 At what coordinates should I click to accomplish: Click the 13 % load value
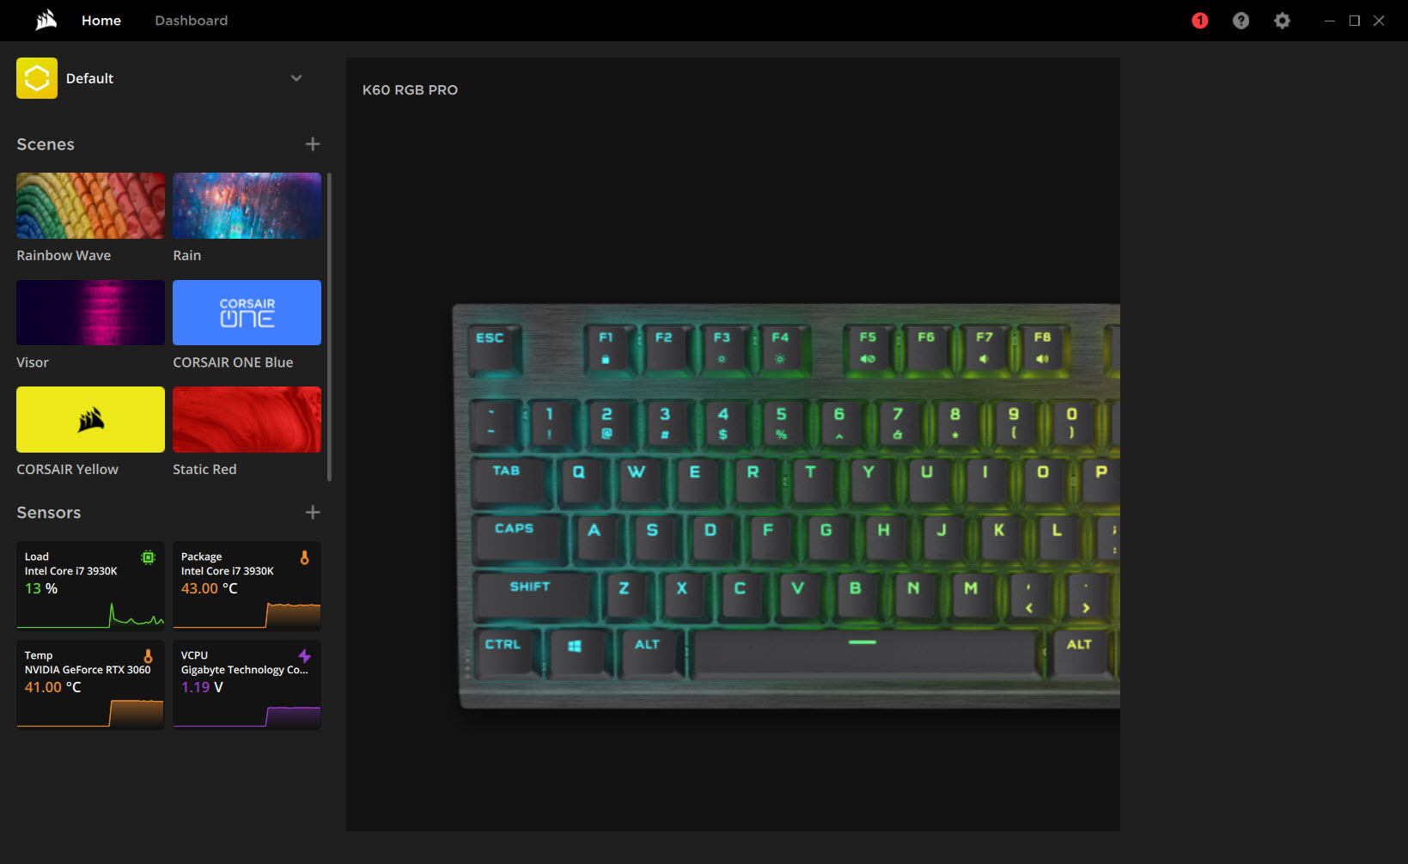point(41,588)
